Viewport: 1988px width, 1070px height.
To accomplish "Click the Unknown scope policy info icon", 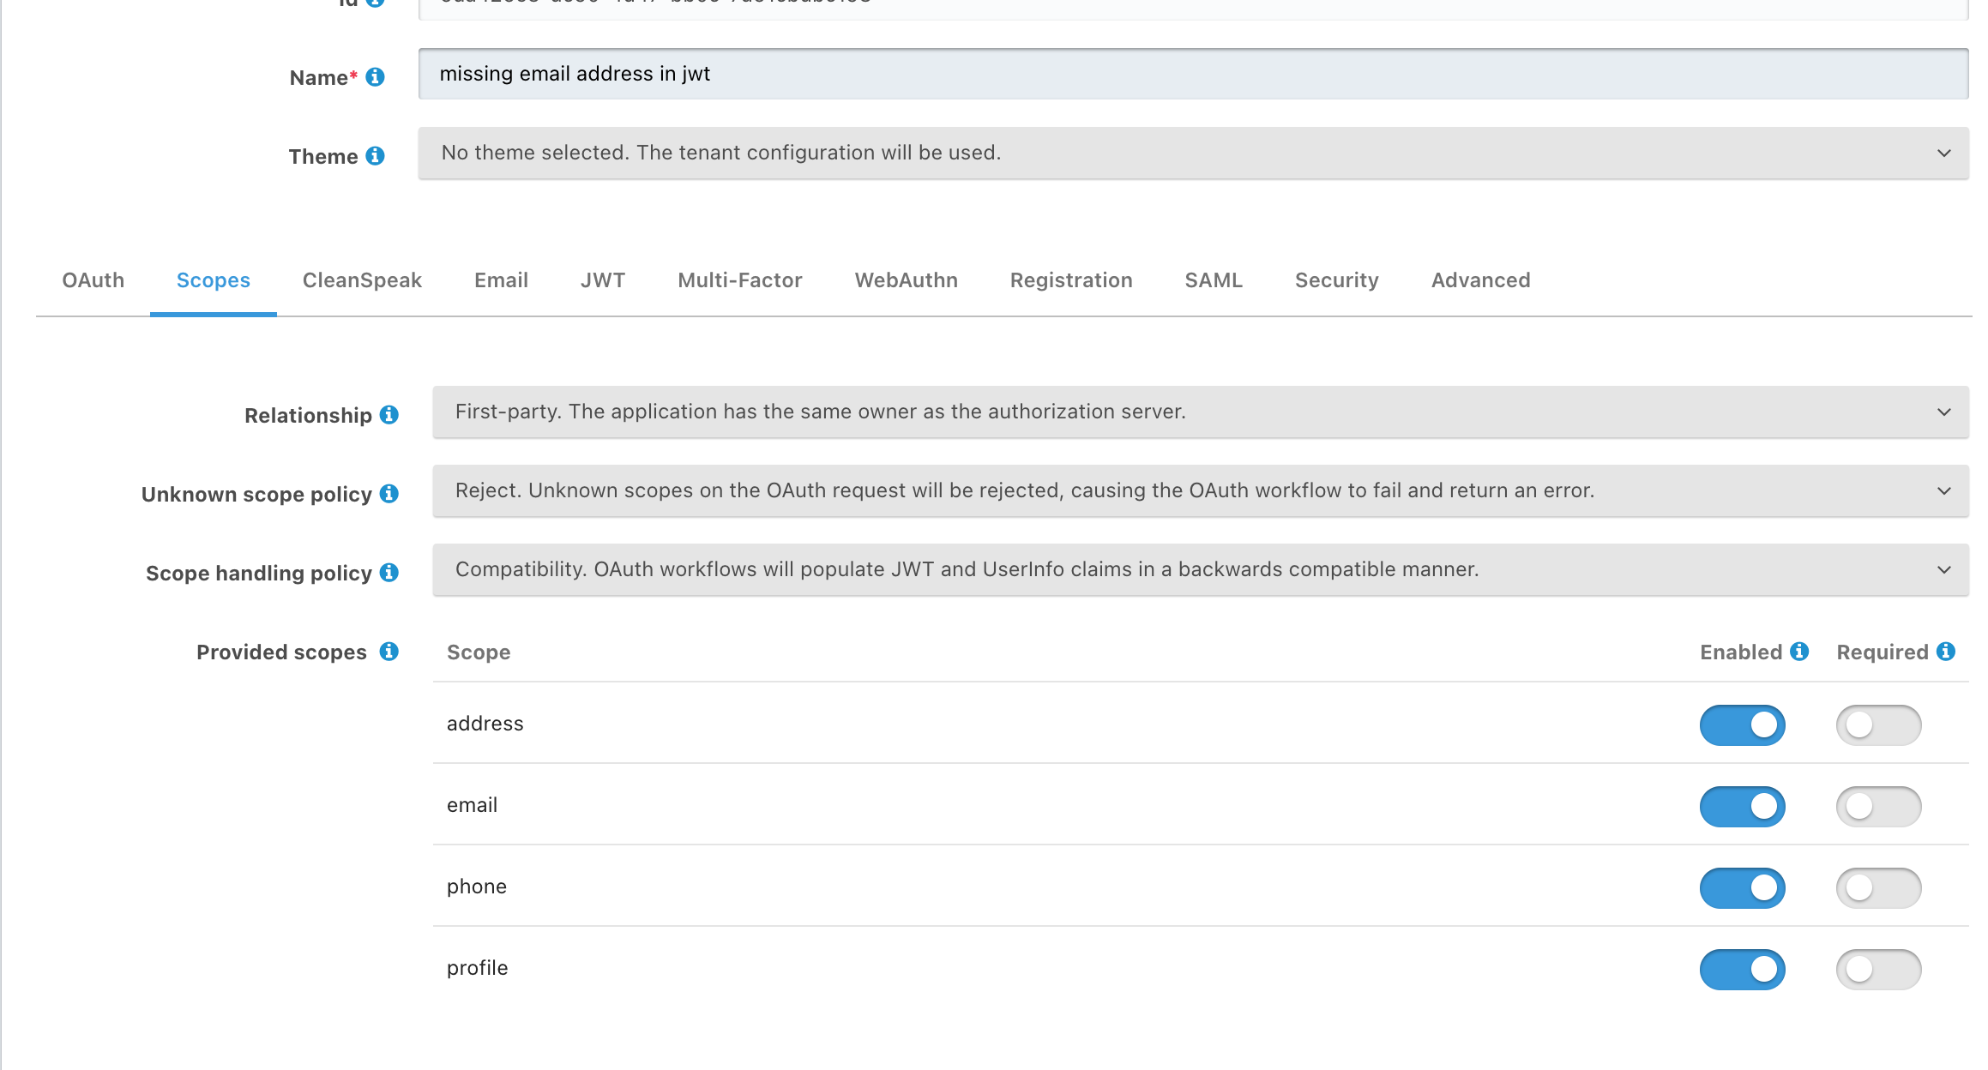I will pyautogui.click(x=389, y=494).
